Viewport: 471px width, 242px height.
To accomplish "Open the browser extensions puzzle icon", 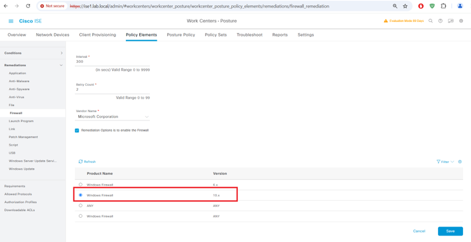I will (443, 6).
